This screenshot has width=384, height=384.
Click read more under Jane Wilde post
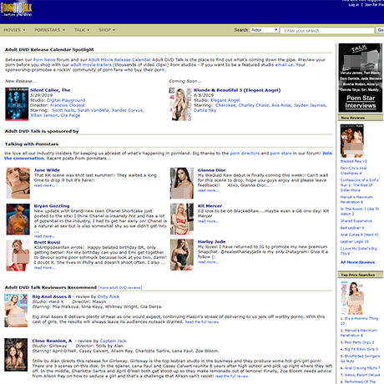tap(44, 185)
